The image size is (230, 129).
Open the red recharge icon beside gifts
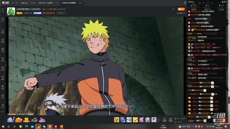click(x=165, y=120)
